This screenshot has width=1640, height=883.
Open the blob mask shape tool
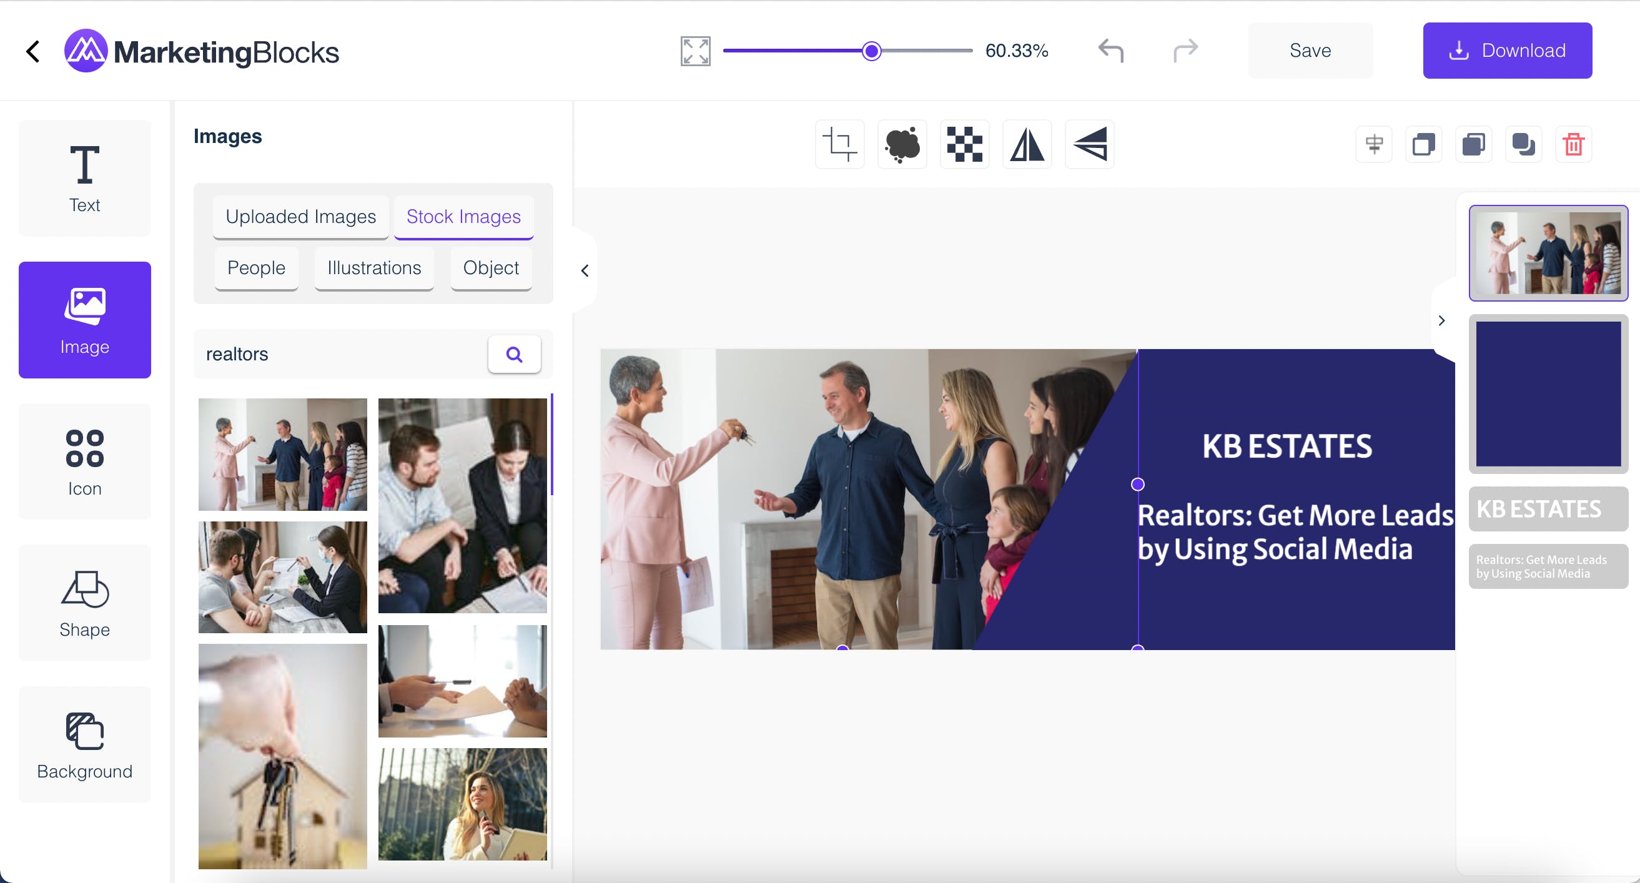tap(902, 144)
